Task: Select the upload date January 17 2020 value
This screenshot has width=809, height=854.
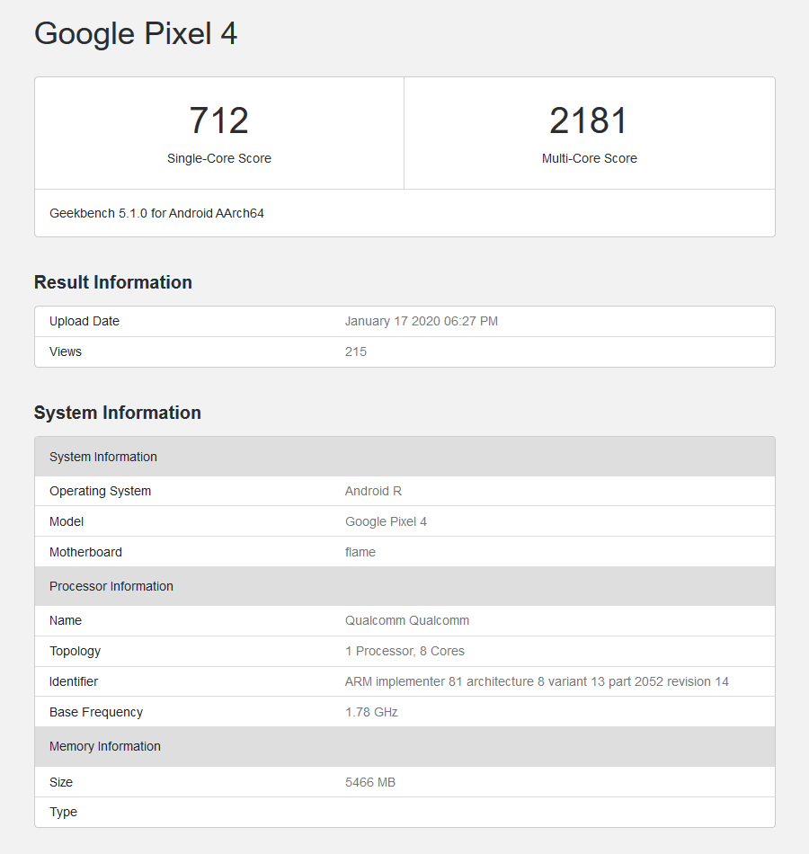Action: pos(421,321)
